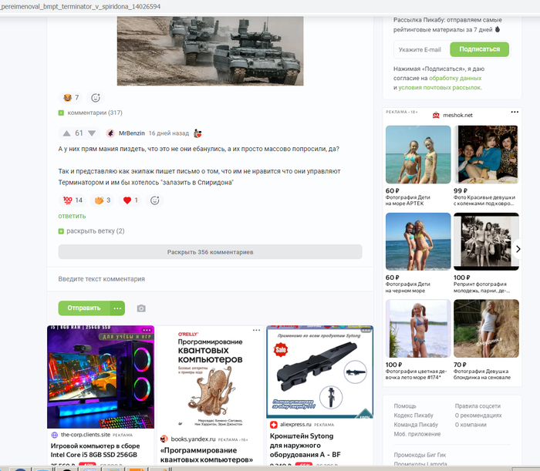This screenshot has width=540, height=471.
Task: Click the red heart reaction on comment
Action: click(130, 200)
